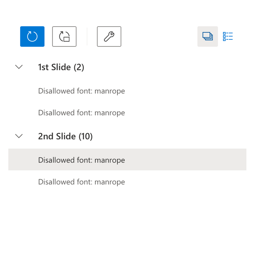Image resolution: width=256 pixels, height=269 pixels.
Task: Select the 1st Slide (2) heading
Action: 61,67
